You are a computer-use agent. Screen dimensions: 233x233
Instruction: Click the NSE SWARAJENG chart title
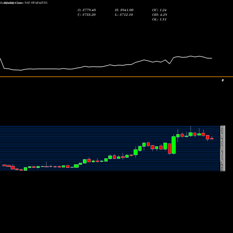click(36, 3)
